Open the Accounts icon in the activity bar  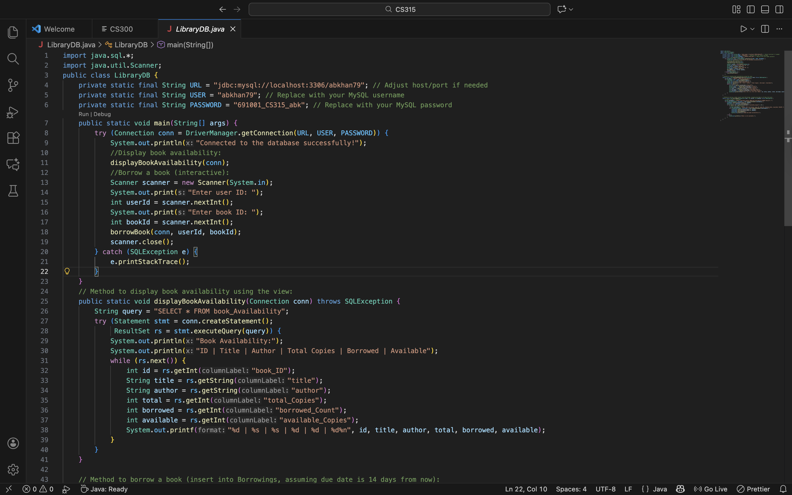[x=13, y=444]
